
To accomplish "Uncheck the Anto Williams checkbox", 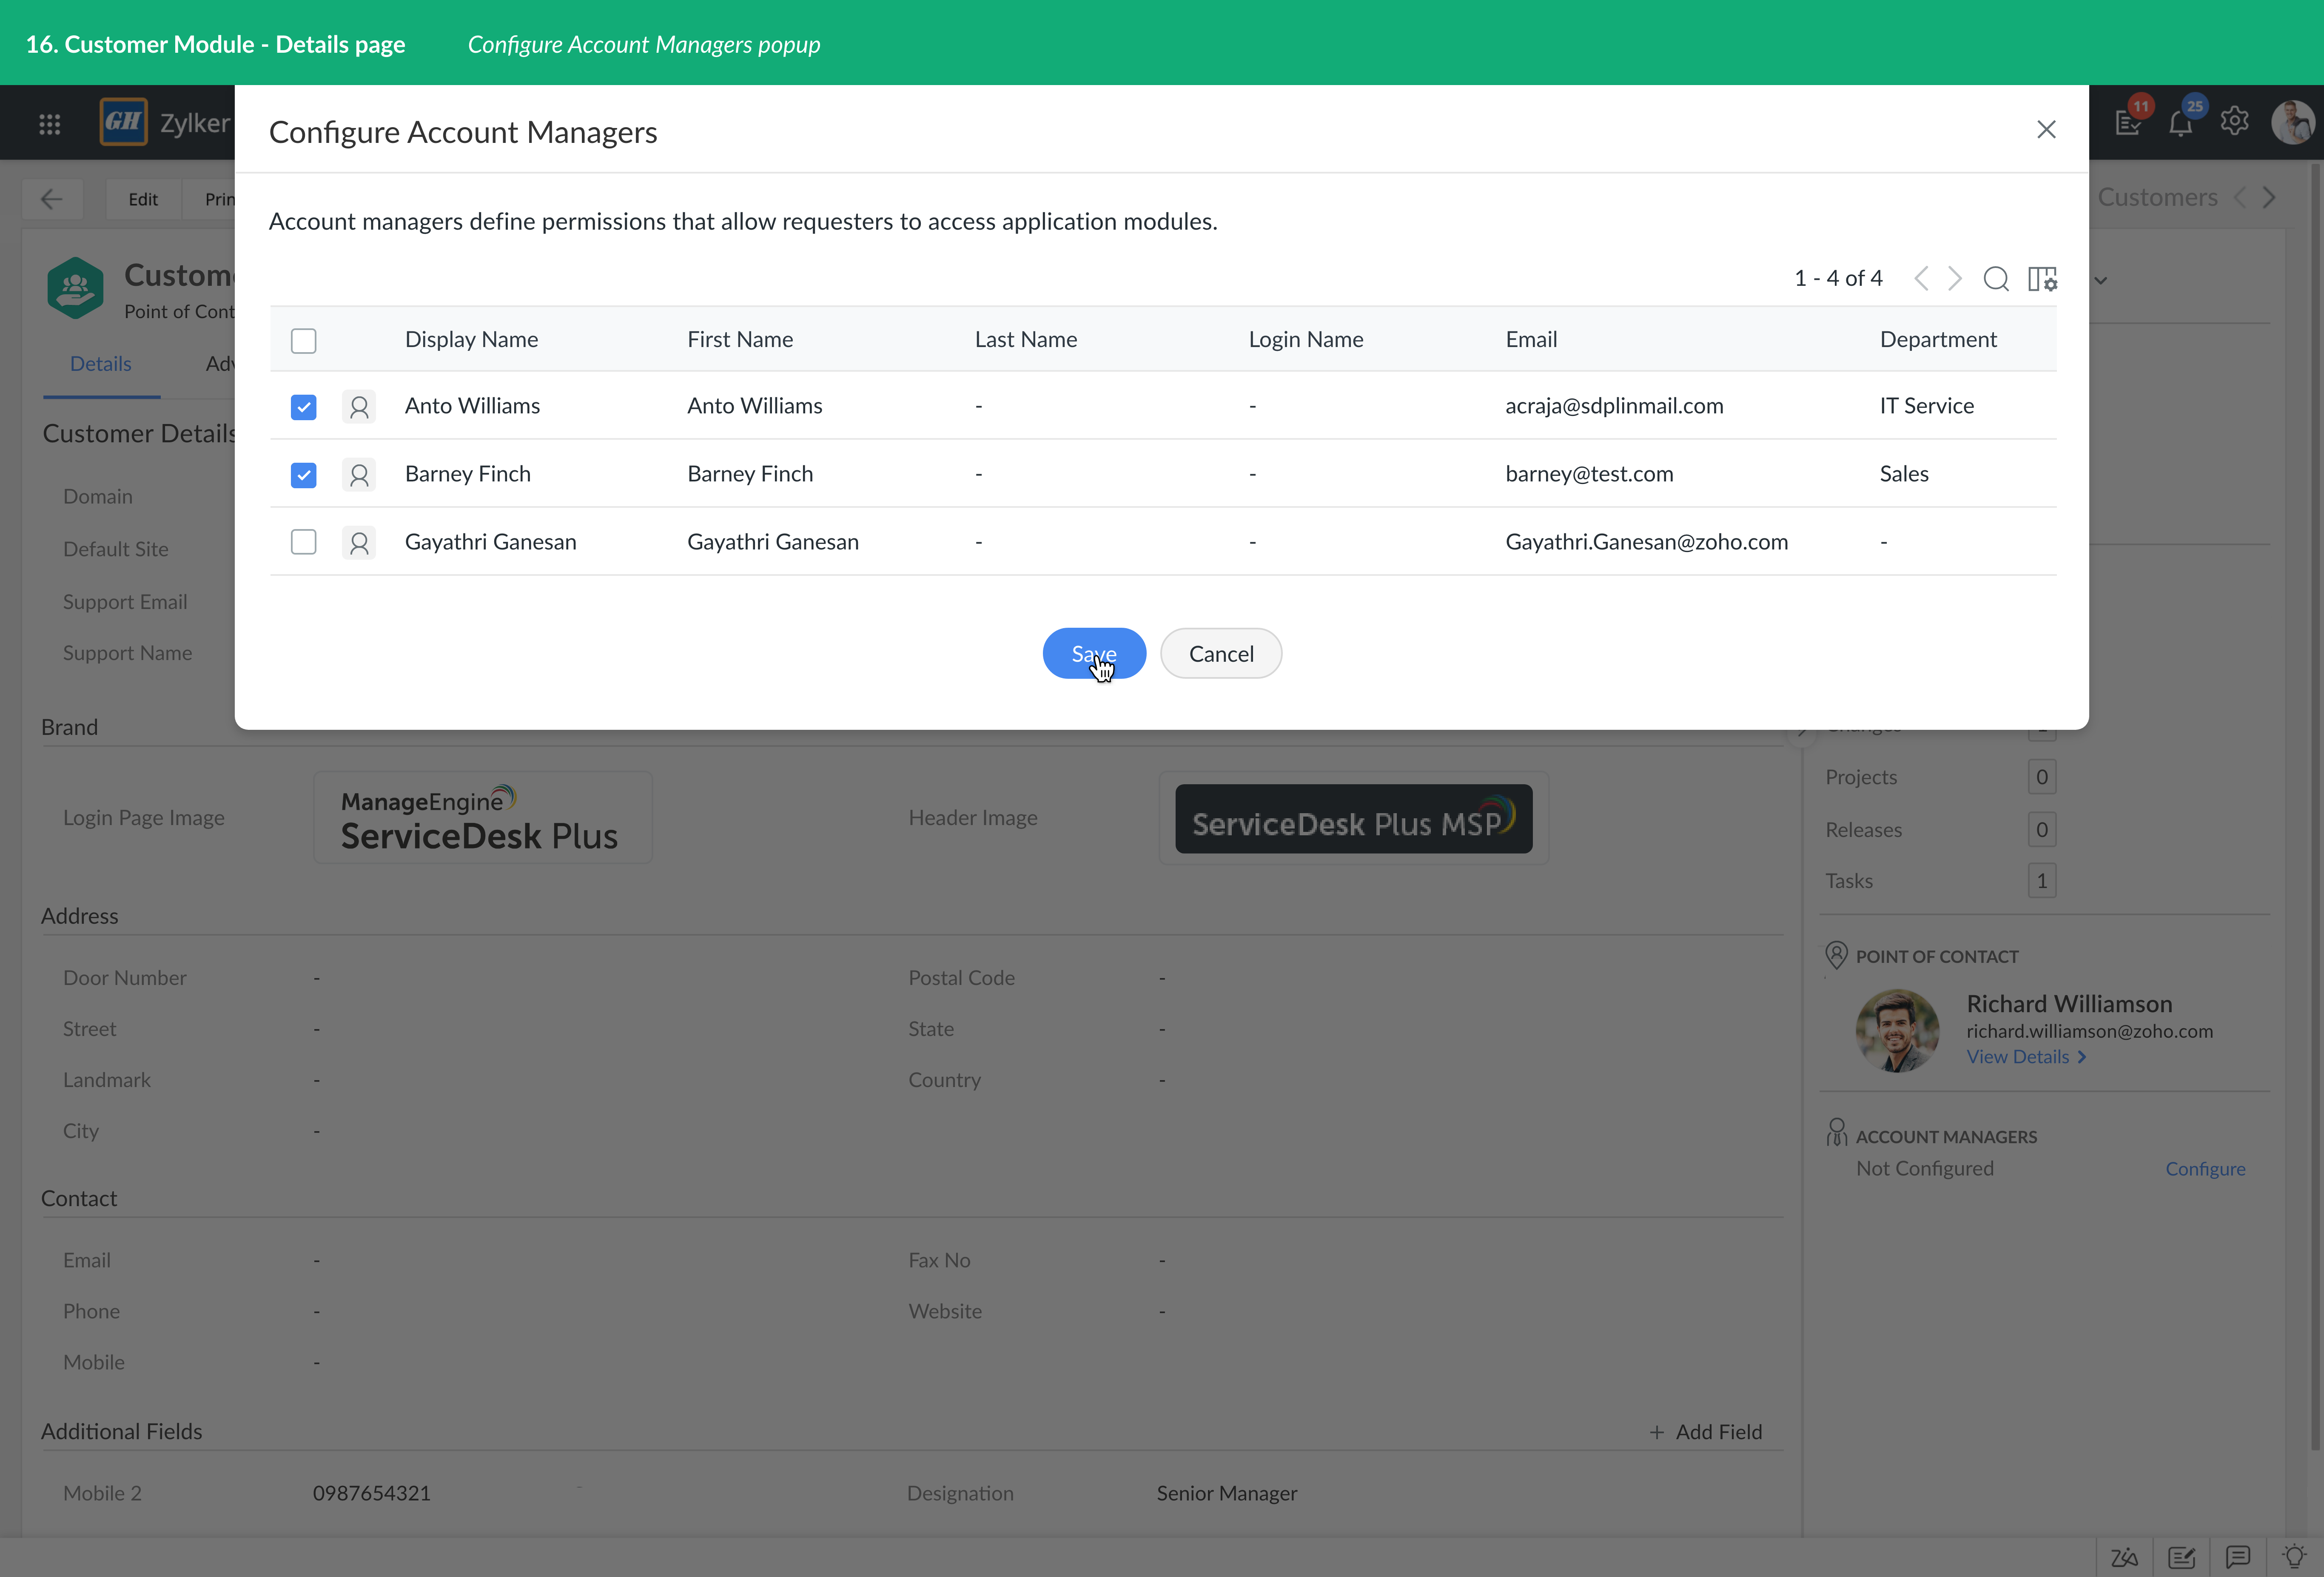I will pos(303,407).
